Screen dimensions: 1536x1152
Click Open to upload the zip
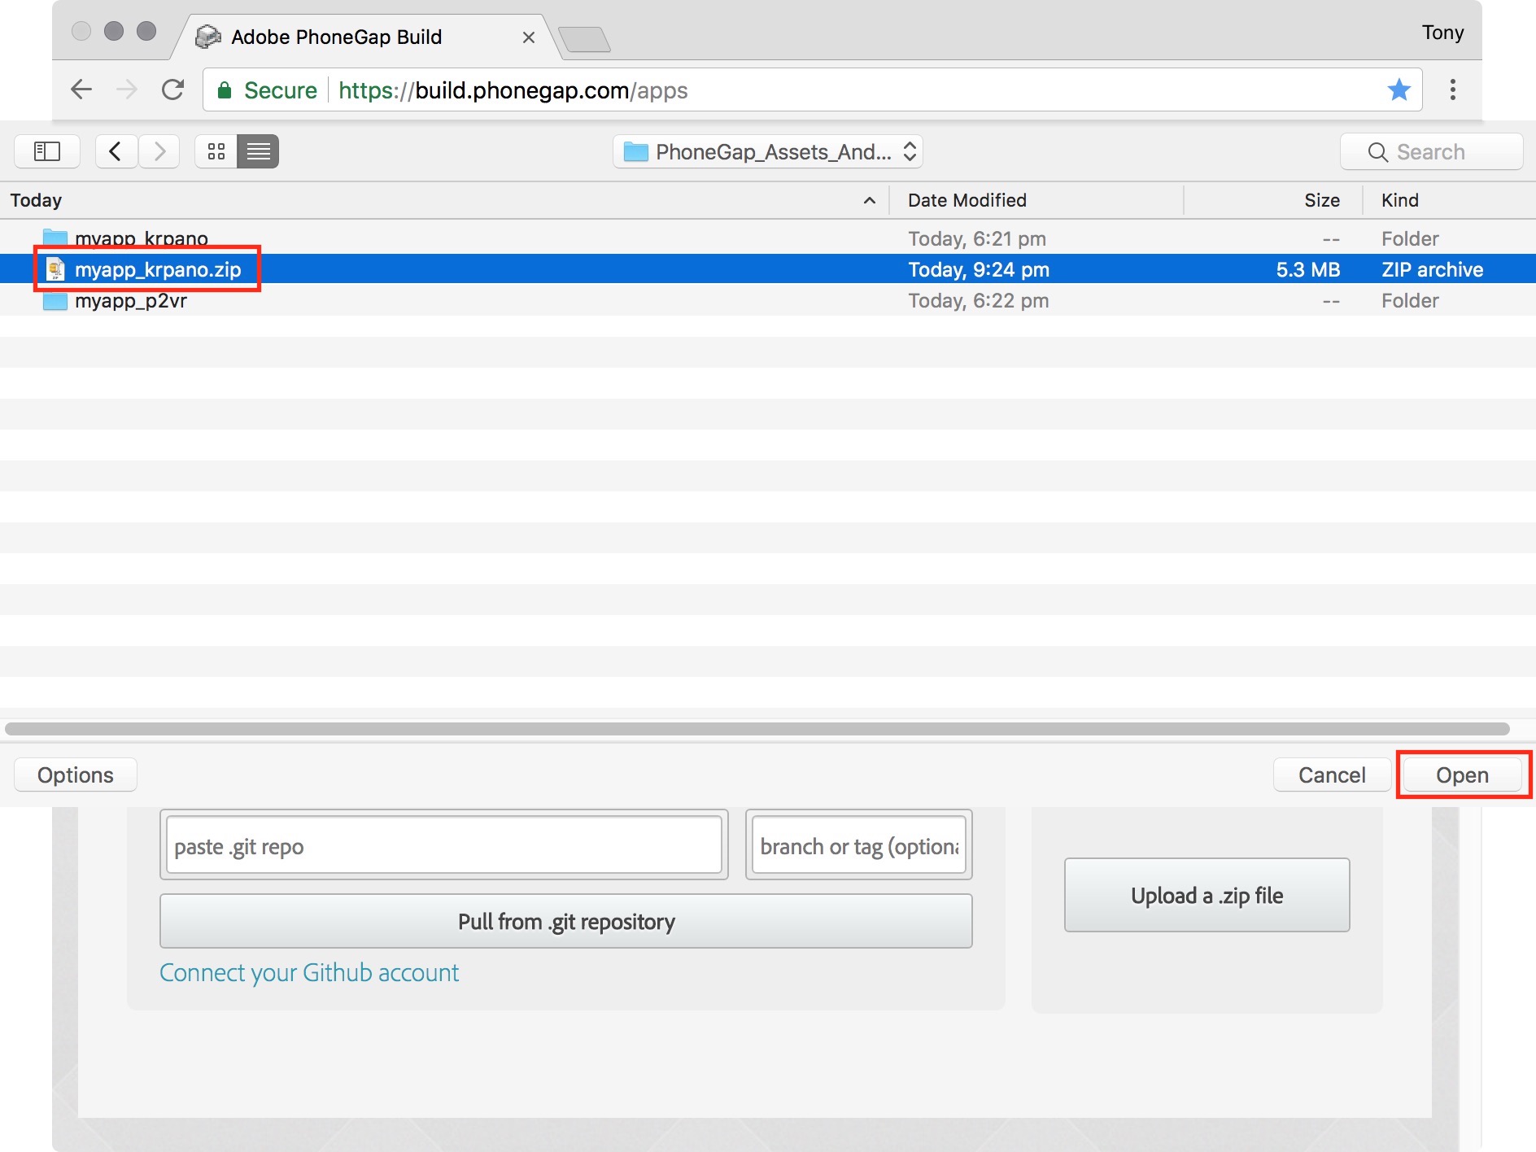pos(1462,775)
